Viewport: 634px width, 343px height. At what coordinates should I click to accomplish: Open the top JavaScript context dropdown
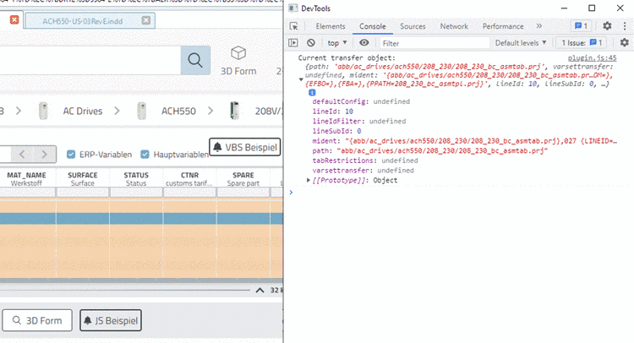pyautogui.click(x=337, y=42)
